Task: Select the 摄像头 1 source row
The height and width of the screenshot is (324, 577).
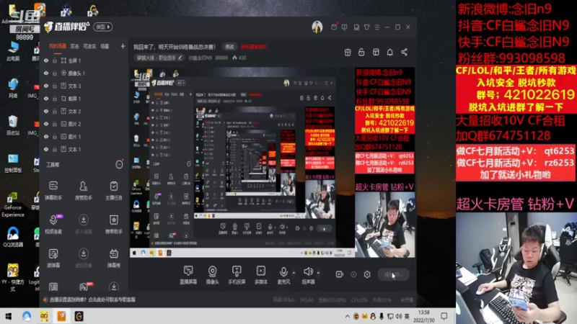Action: [x=83, y=73]
